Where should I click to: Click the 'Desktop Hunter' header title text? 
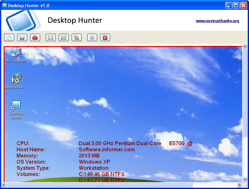click(x=75, y=20)
